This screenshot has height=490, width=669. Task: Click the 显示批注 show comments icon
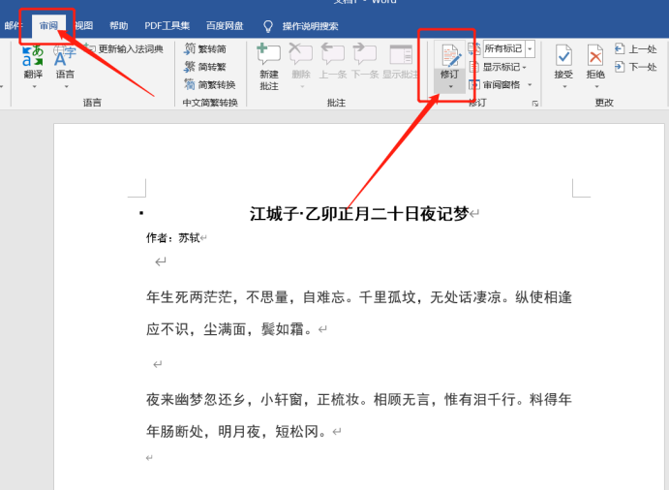tap(401, 54)
